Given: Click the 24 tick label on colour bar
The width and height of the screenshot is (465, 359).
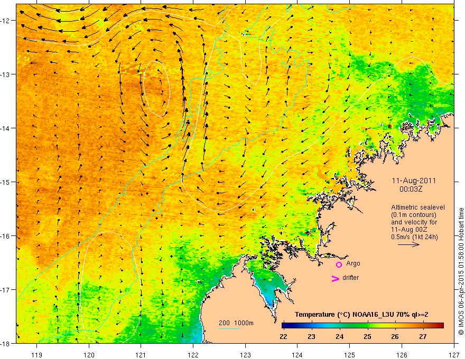Looking at the screenshot, I should (340, 336).
